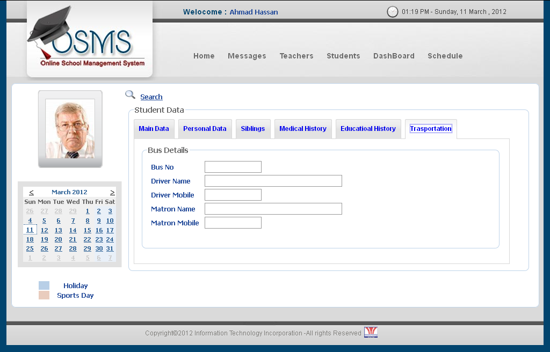Click the date and time text
Viewport: 550px width, 352px height.
click(x=454, y=12)
